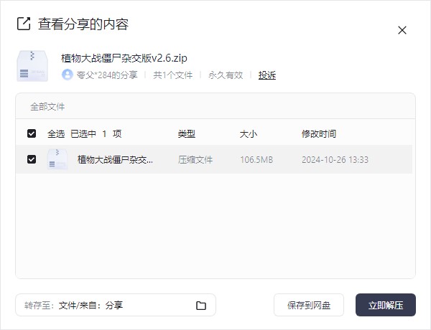Close the shared content dialog

tap(402, 30)
